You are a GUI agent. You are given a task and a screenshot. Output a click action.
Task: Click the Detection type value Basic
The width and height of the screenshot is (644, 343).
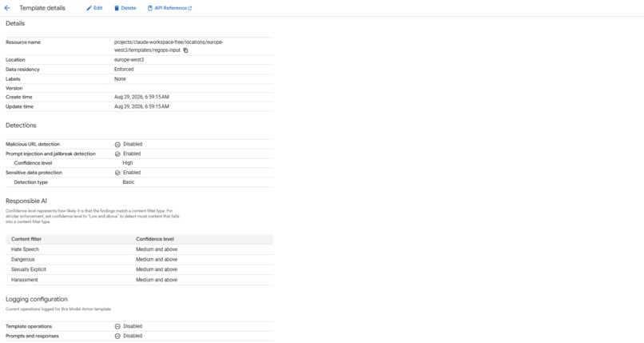[x=129, y=182]
